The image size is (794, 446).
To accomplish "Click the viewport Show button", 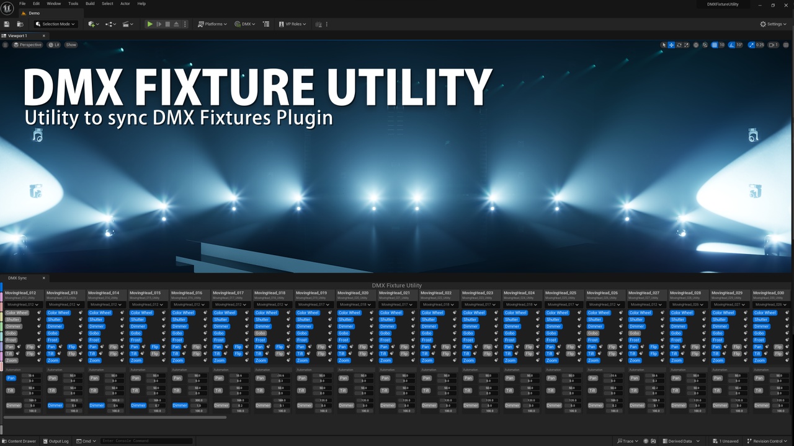I will [x=71, y=45].
